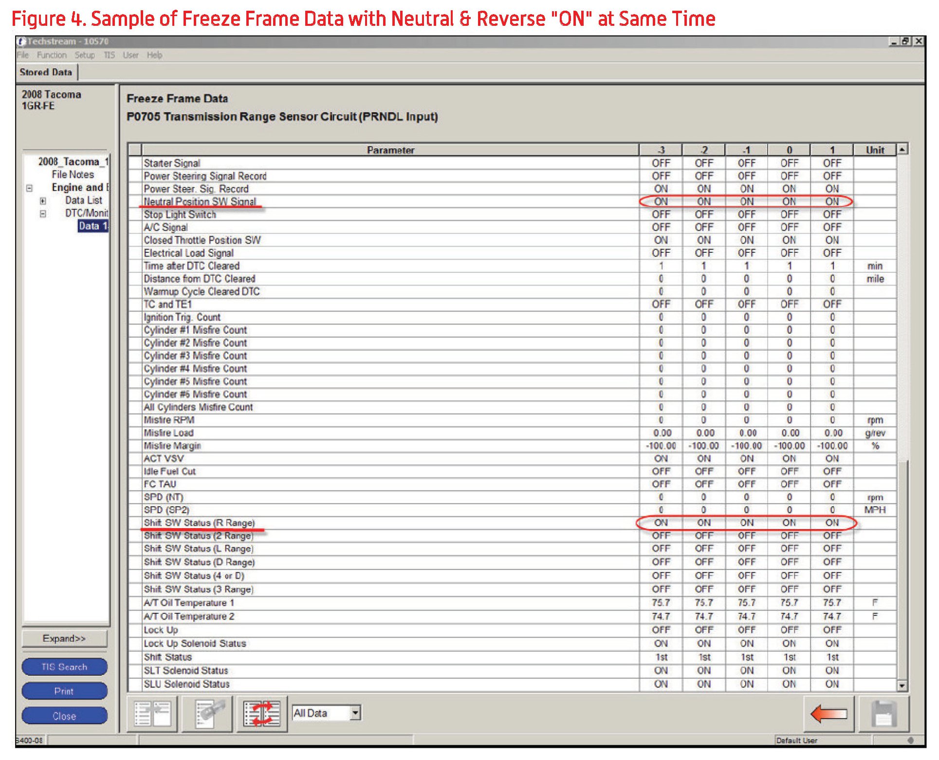Open the Setup menu
939x760 pixels.
85,55
